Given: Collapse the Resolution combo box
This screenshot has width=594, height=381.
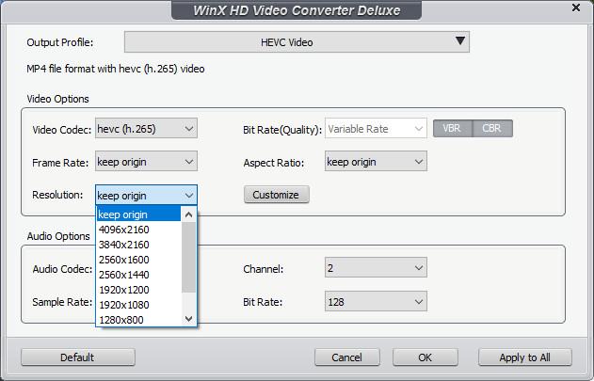Looking at the screenshot, I should point(146,196).
